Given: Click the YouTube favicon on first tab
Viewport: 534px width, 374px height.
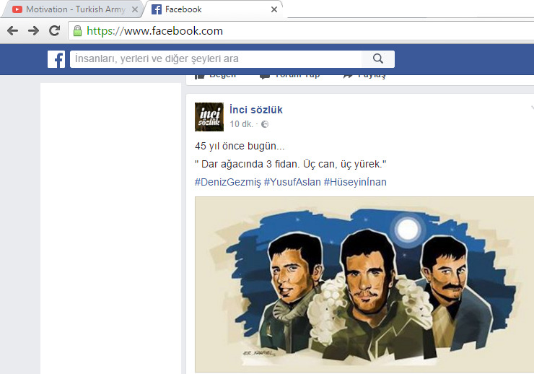Looking at the screenshot, I should click(17, 9).
